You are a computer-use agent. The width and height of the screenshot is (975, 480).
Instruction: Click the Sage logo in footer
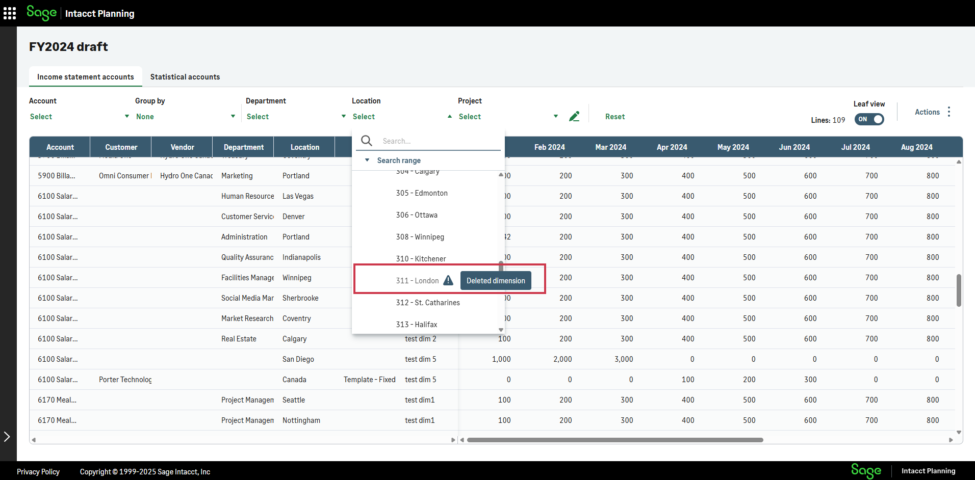866,470
